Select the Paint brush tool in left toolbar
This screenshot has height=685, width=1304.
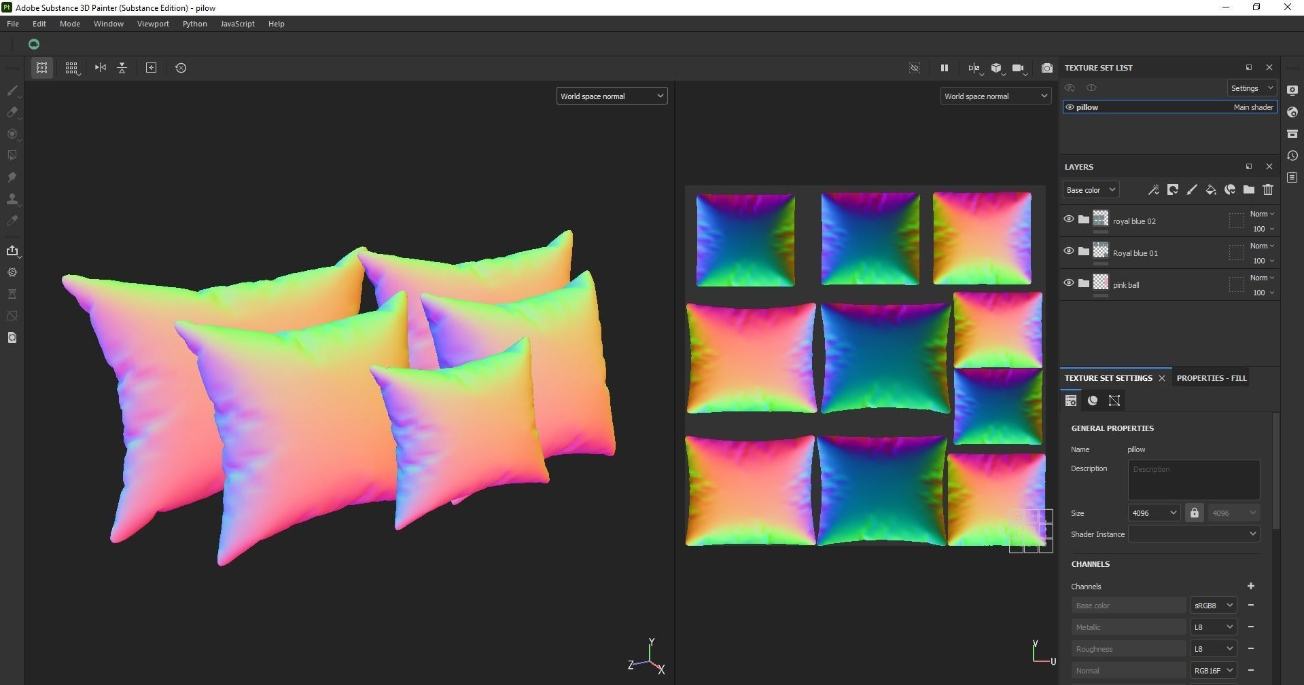click(x=12, y=90)
